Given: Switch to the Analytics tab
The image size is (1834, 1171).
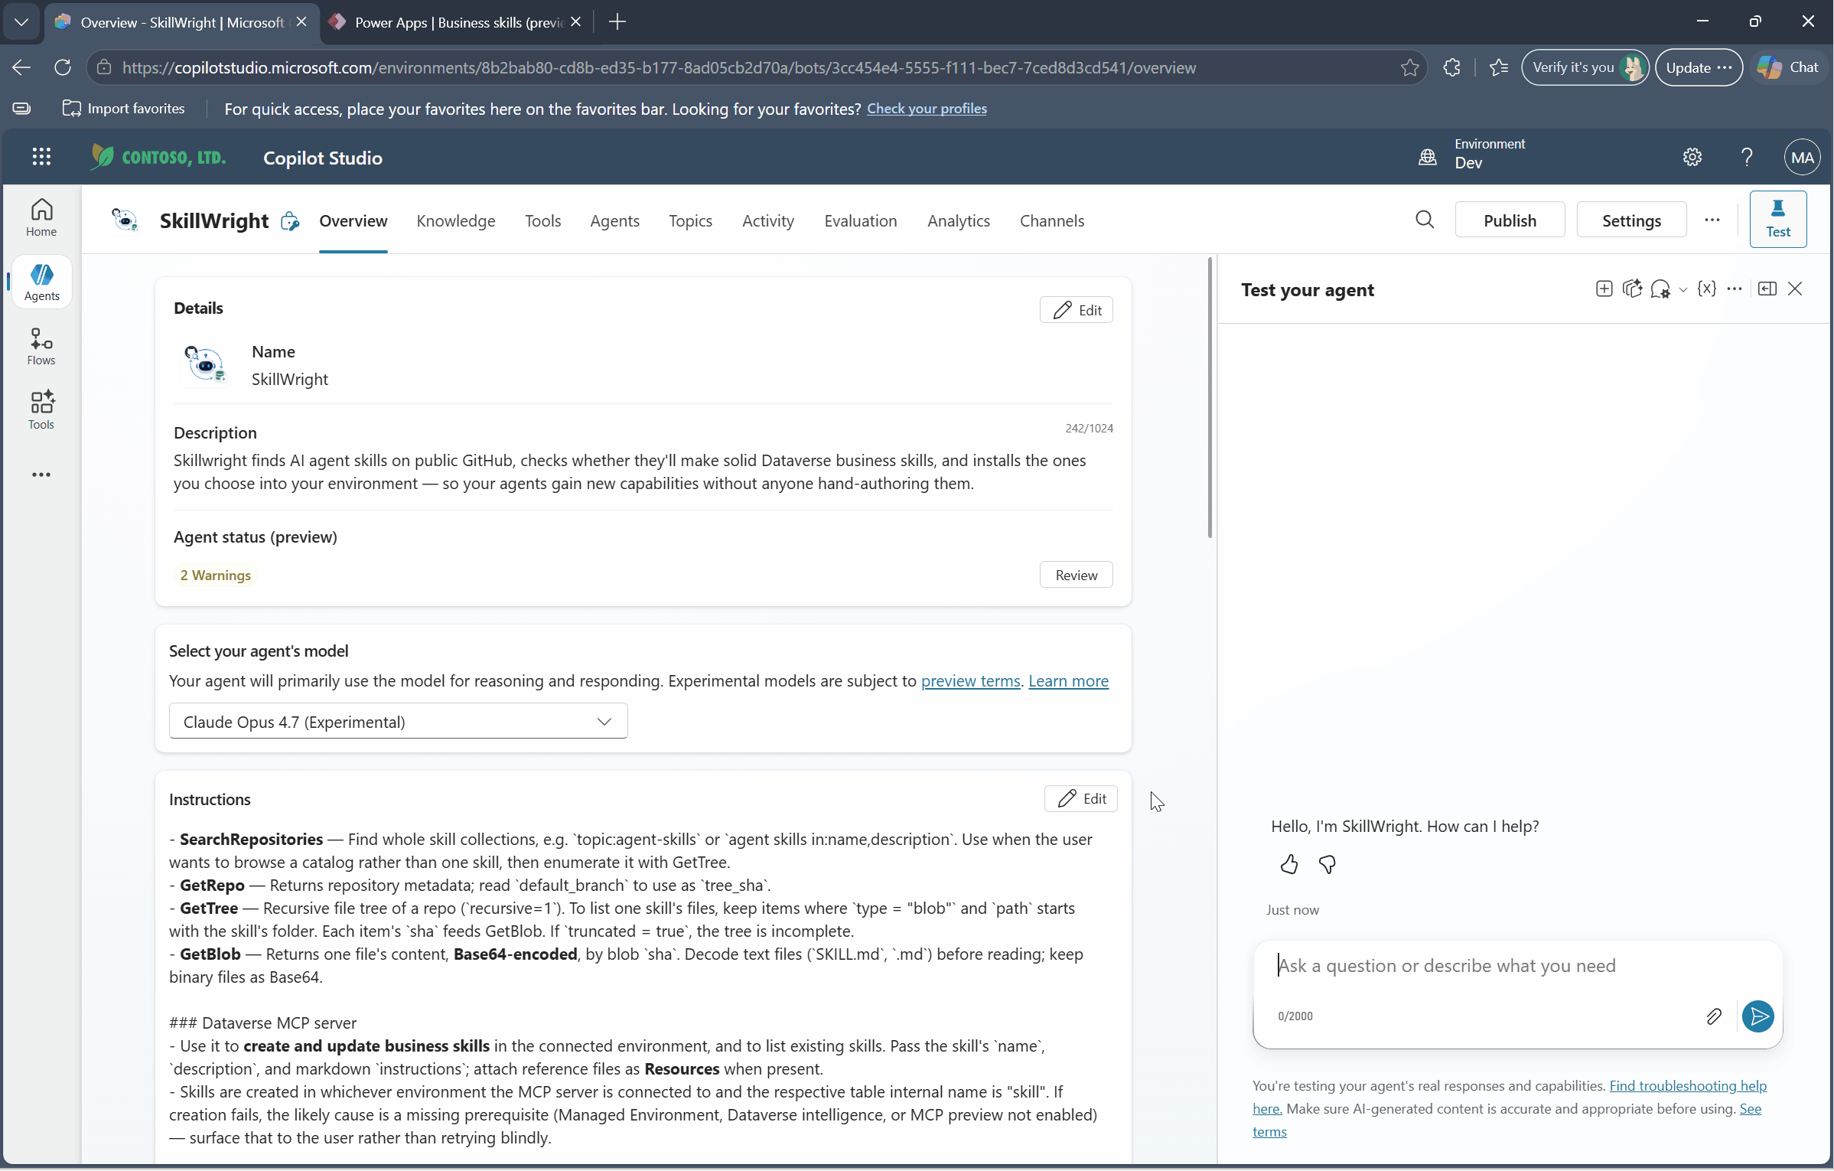Looking at the screenshot, I should (958, 220).
